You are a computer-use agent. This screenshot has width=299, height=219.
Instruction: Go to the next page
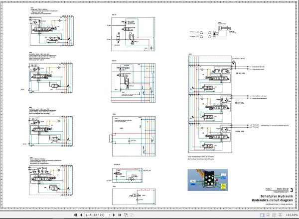[x=114, y=215]
